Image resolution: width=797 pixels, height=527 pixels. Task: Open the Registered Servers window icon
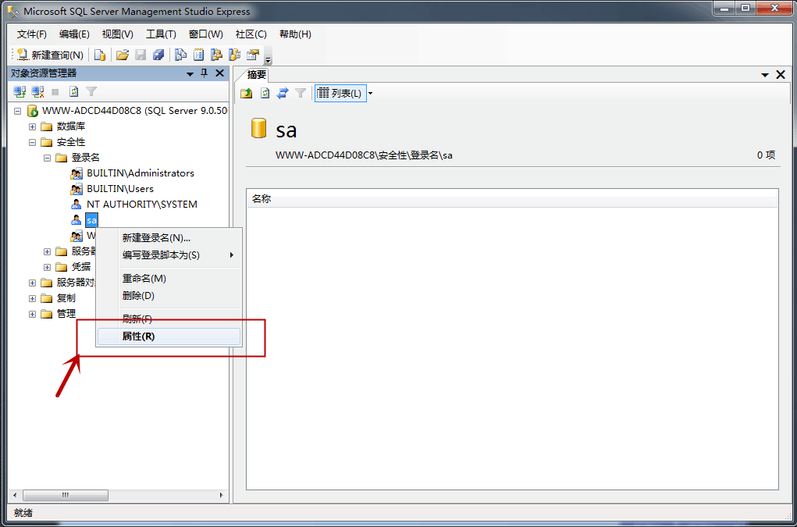[x=180, y=55]
